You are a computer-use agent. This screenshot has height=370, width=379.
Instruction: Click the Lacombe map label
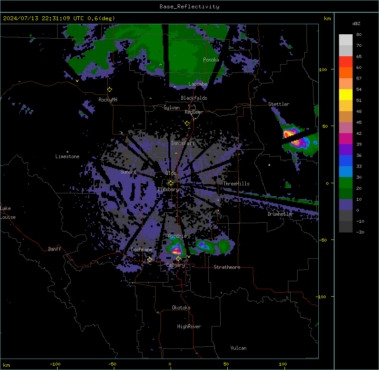[x=198, y=84]
